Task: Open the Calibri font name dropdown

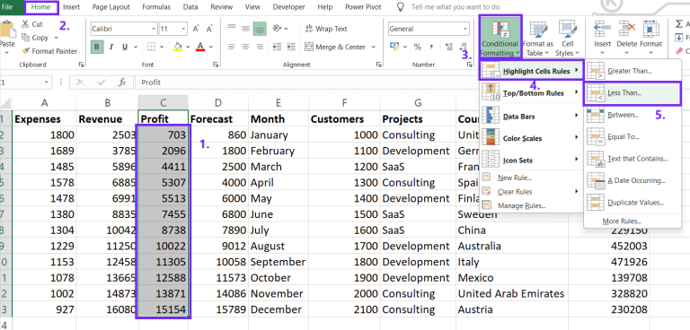Action: click(x=154, y=29)
